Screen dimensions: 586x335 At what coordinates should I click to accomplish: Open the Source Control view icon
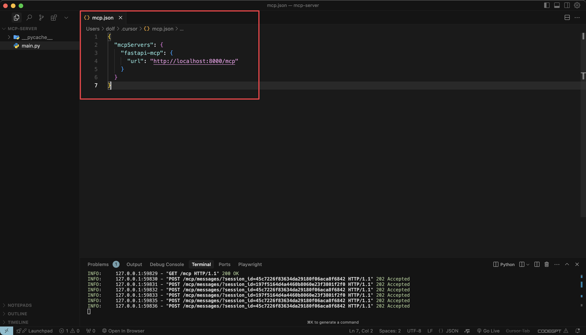[41, 17]
